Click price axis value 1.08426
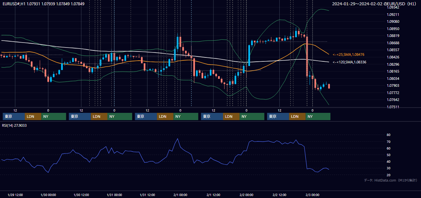Viewport: 421px width, 198px height. [393, 57]
